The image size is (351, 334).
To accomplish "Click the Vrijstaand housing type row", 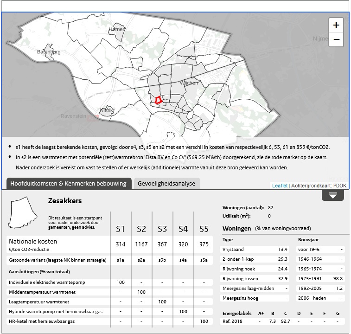I will [255, 249].
